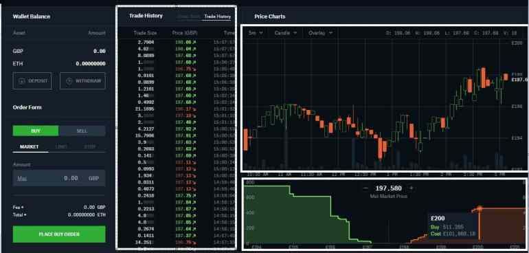The height and width of the screenshot is (253, 529).
Task: Click the ETH balance amount 0.00000000
Action: pyautogui.click(x=91, y=63)
